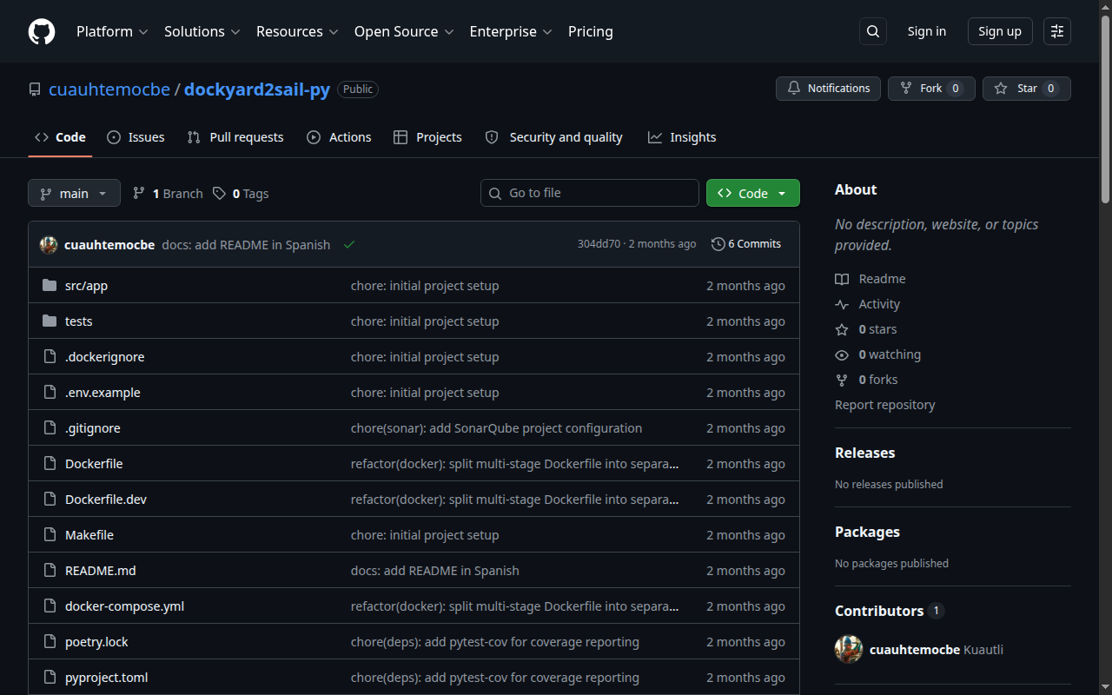The width and height of the screenshot is (1112, 695).
Task: Click the Report repository link
Action: click(885, 405)
